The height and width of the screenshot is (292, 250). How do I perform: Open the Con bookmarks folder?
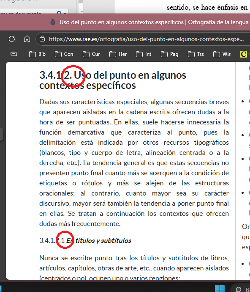pyautogui.click(x=64, y=54)
